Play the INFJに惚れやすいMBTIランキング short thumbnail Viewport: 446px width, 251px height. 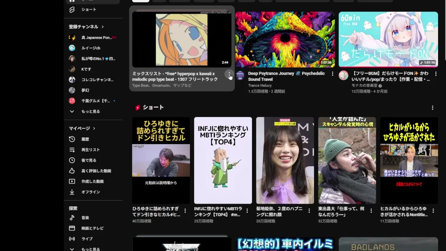[223, 160]
